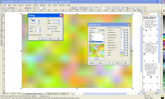This screenshot has width=165, height=99.
Task: Click the Save icon in standard toolbar
Action: point(6,8)
